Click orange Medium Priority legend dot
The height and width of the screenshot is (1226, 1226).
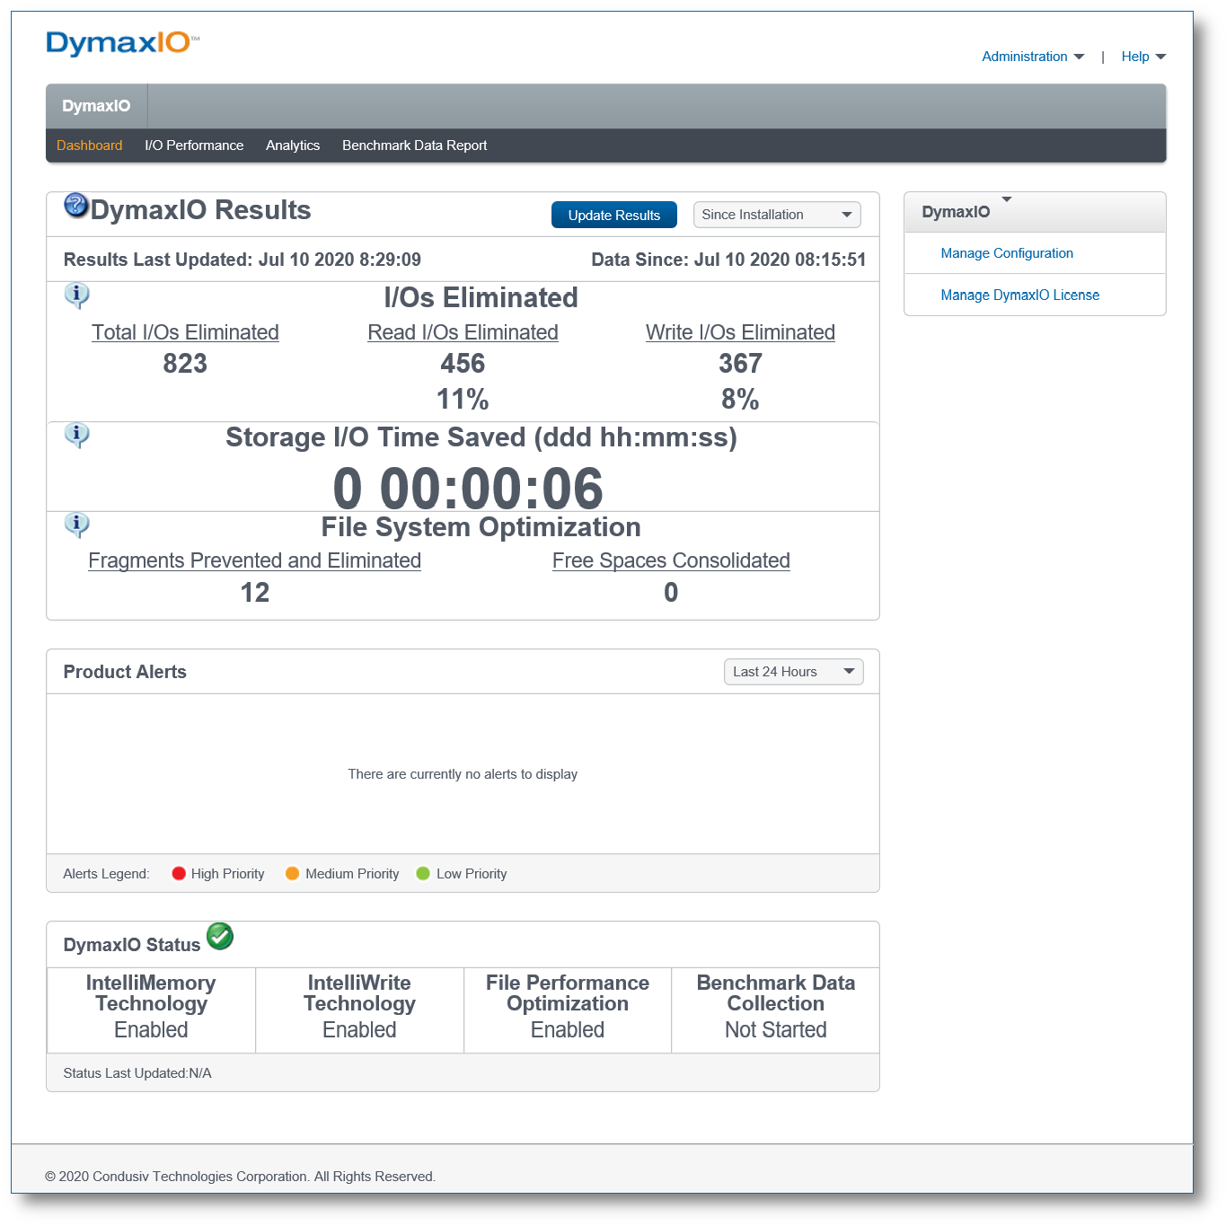pyautogui.click(x=292, y=873)
